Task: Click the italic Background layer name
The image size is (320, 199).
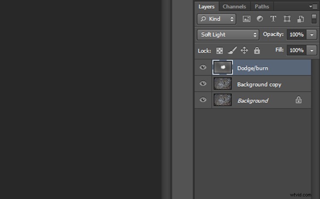Action: click(x=253, y=100)
